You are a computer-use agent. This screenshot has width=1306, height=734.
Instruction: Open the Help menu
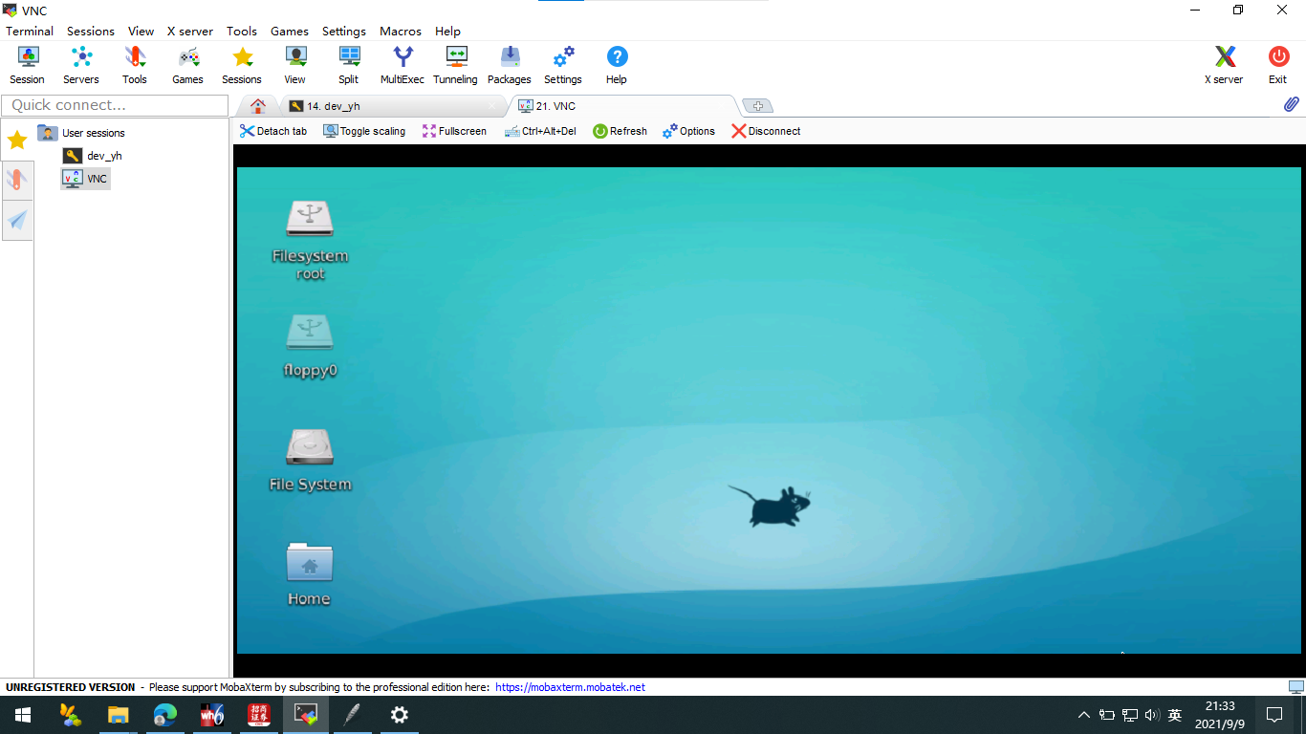click(447, 31)
